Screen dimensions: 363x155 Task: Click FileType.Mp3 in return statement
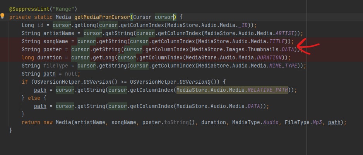(x=303, y=122)
